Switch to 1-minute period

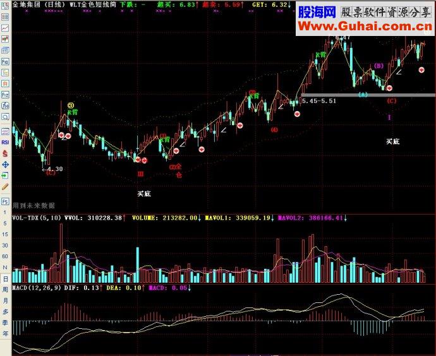[x=4, y=213]
